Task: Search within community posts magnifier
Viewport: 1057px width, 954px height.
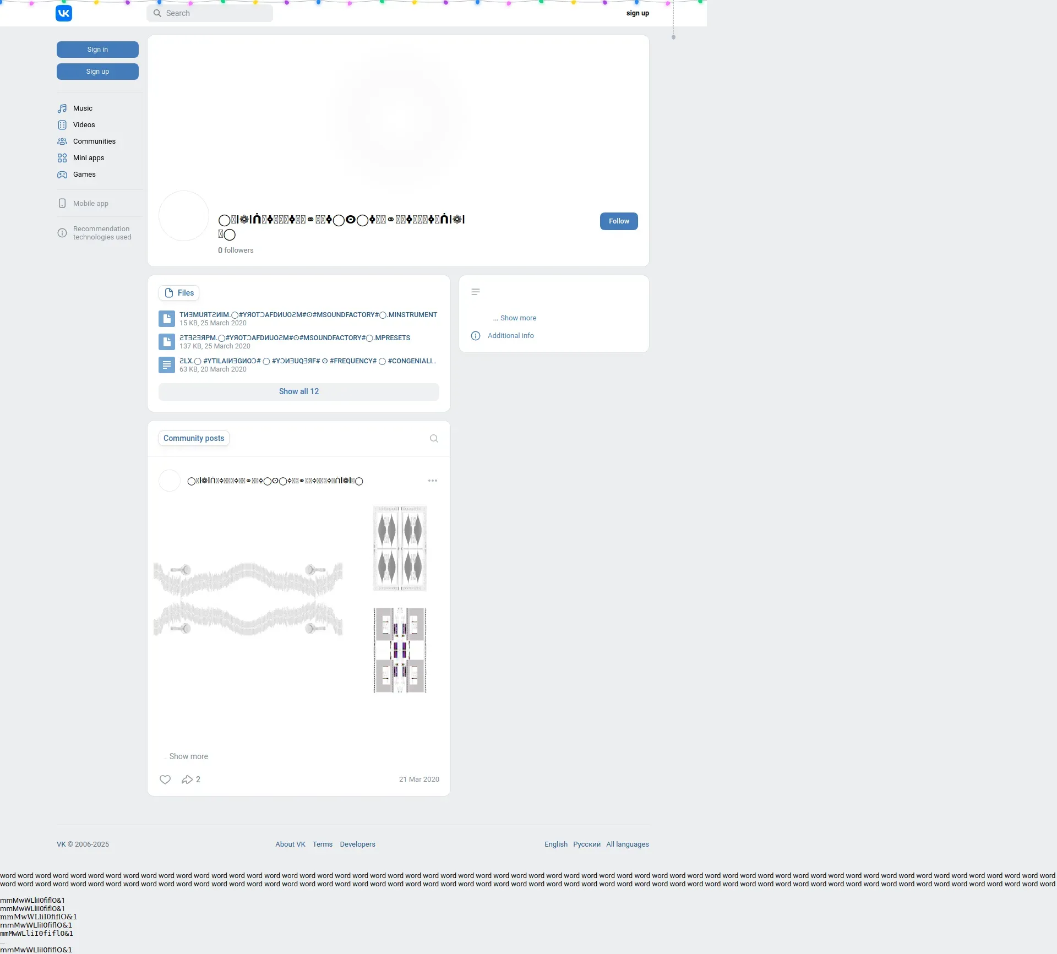Action: pos(434,439)
